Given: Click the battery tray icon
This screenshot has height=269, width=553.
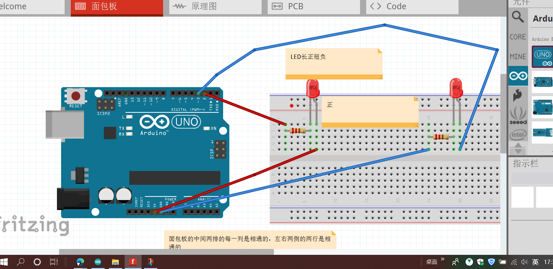Looking at the screenshot, I should 503,262.
